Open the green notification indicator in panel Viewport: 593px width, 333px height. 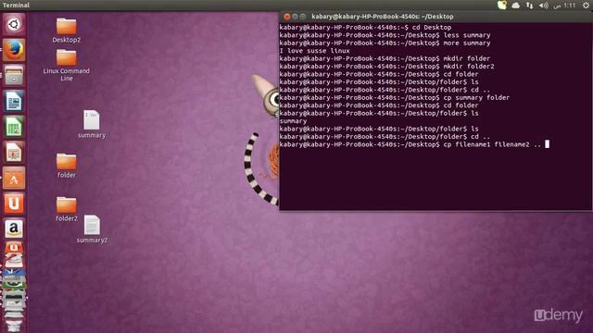(x=502, y=5)
